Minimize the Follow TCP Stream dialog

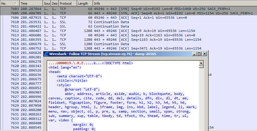[x=194, y=54]
